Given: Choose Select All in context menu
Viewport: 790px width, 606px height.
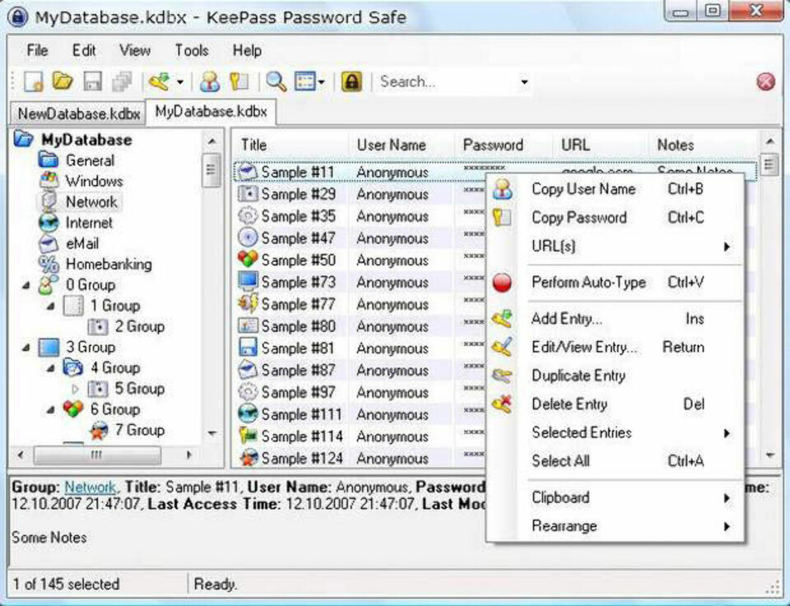Looking at the screenshot, I should pyautogui.click(x=616, y=461).
